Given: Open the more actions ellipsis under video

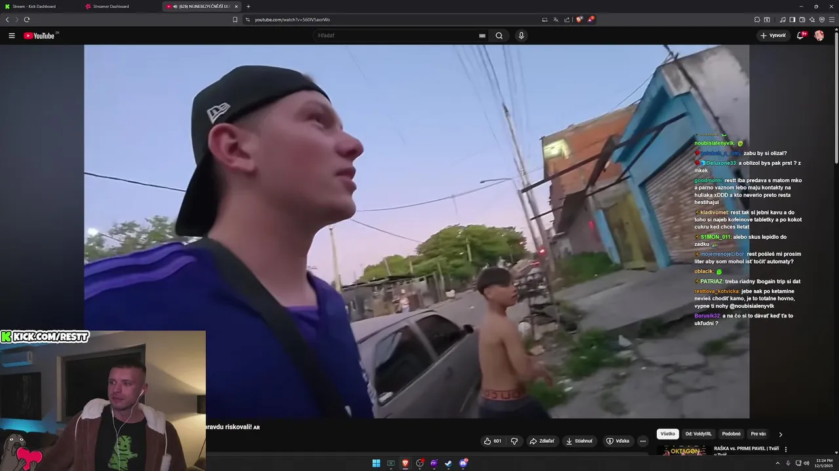Looking at the screenshot, I should 642,441.
